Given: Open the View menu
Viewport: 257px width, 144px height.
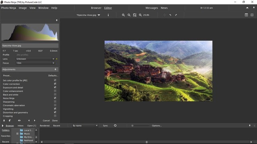Looking at the screenshot, I should [33, 8].
